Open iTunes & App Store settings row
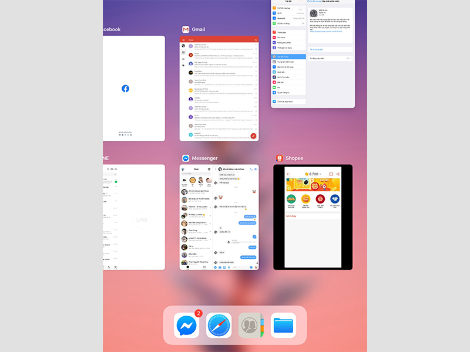Screen dimensions: 470x352 (288, 101)
